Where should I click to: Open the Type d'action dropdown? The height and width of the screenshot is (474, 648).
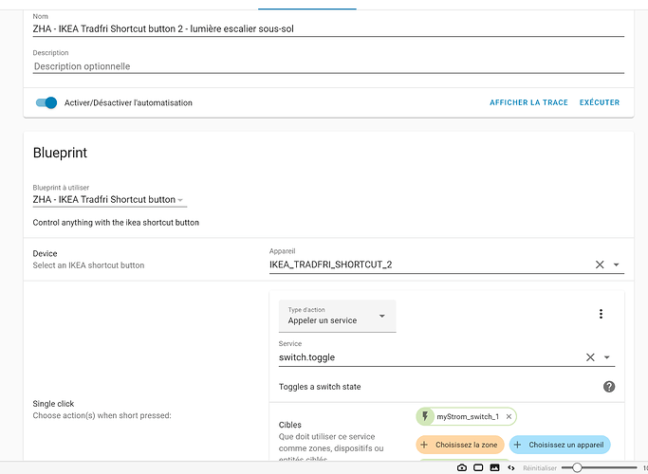[x=337, y=316]
